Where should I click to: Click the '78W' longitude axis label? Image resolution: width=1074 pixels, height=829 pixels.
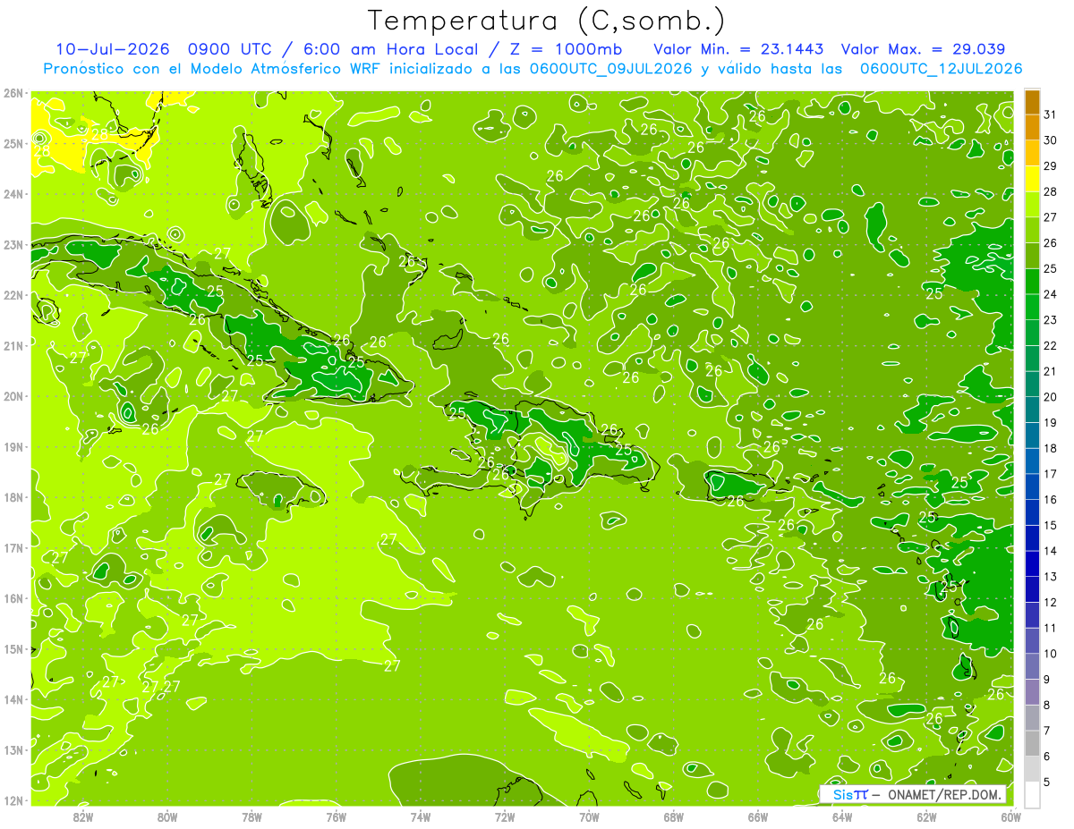251,816
